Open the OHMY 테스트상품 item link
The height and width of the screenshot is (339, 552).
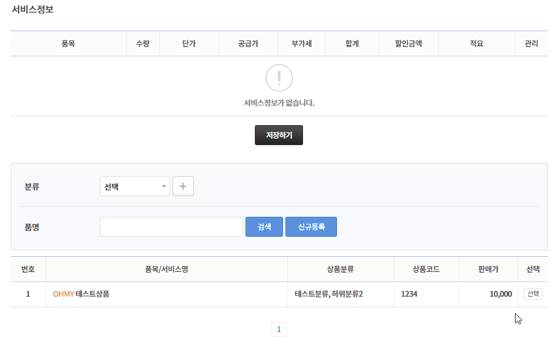click(x=81, y=294)
